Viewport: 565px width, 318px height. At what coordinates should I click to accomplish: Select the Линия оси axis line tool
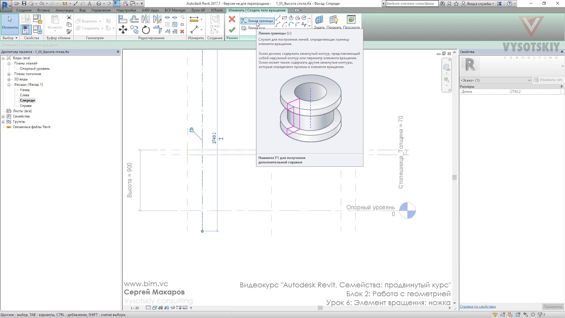pos(253,28)
